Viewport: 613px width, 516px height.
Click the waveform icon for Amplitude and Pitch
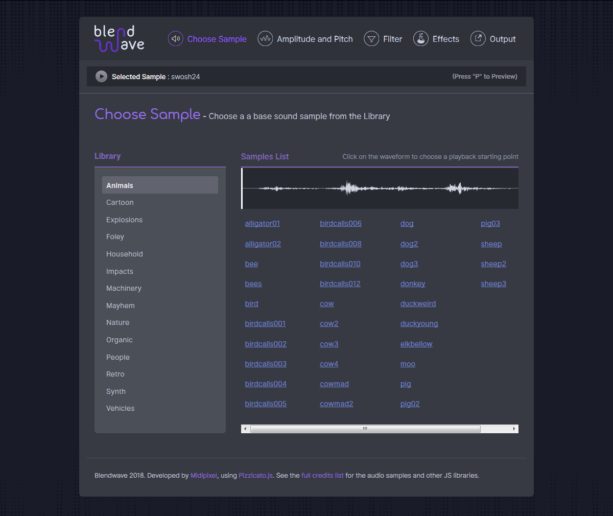coord(265,39)
